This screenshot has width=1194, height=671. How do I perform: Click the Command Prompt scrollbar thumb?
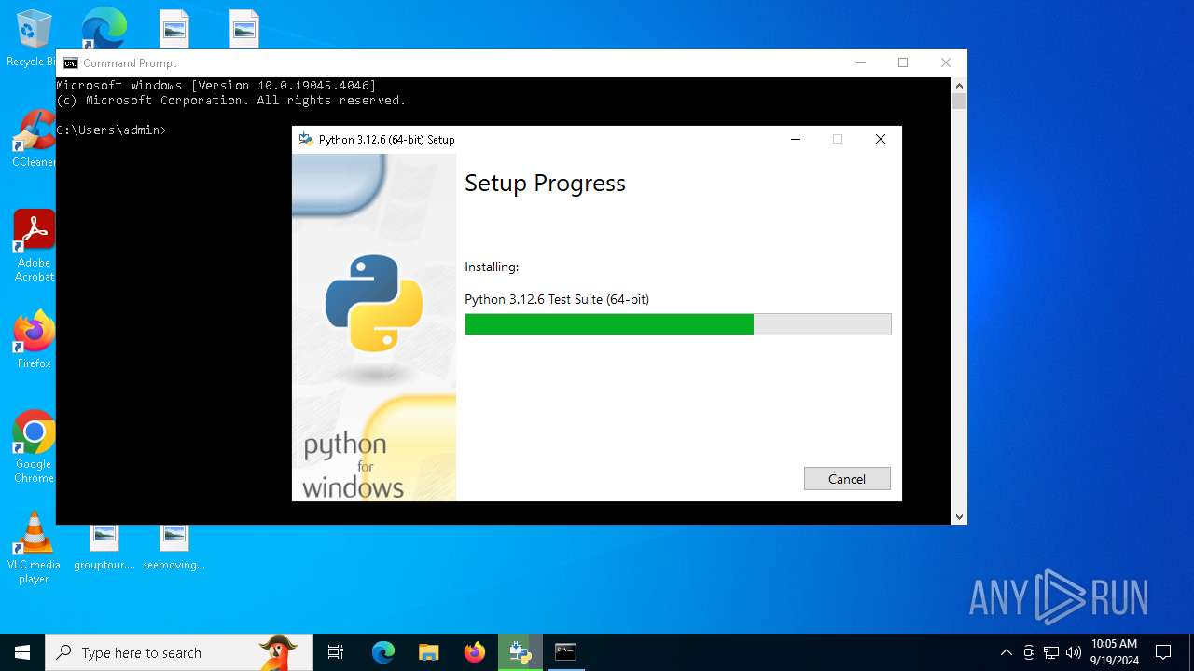pyautogui.click(x=959, y=101)
